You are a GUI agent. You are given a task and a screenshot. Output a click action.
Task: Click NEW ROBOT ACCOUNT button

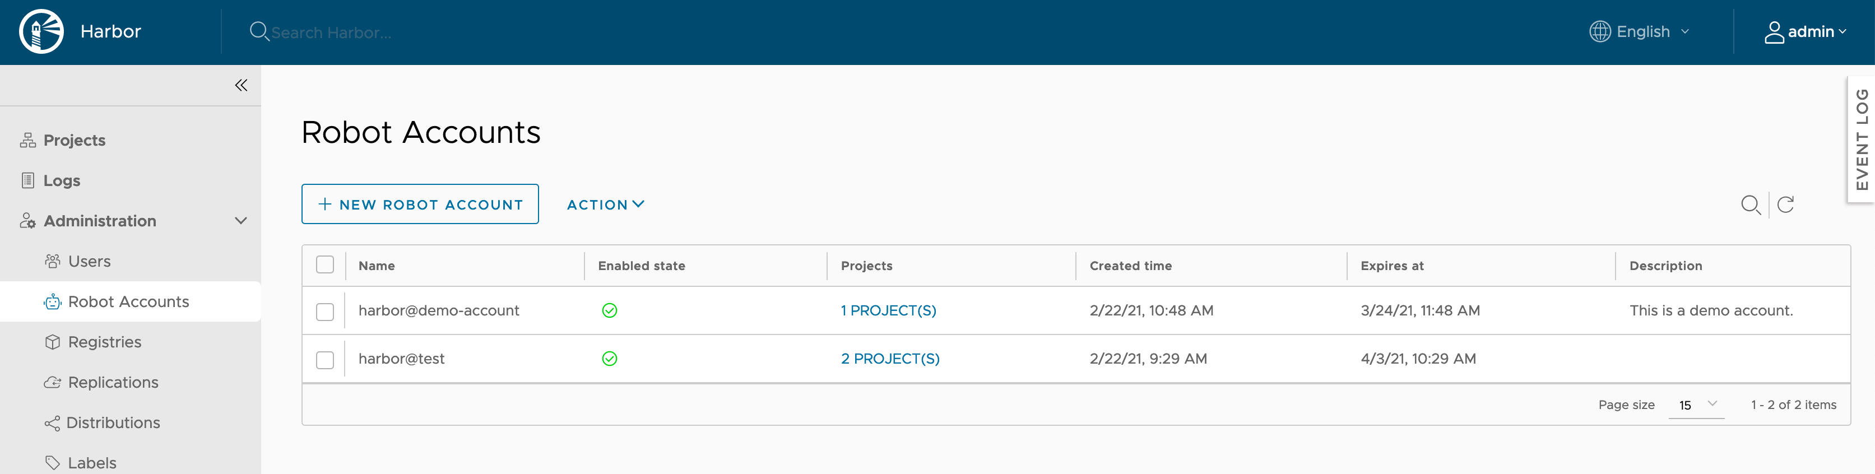tap(420, 204)
